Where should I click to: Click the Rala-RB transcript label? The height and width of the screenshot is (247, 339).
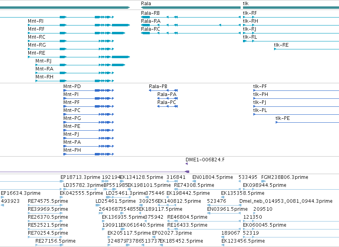click(150, 13)
